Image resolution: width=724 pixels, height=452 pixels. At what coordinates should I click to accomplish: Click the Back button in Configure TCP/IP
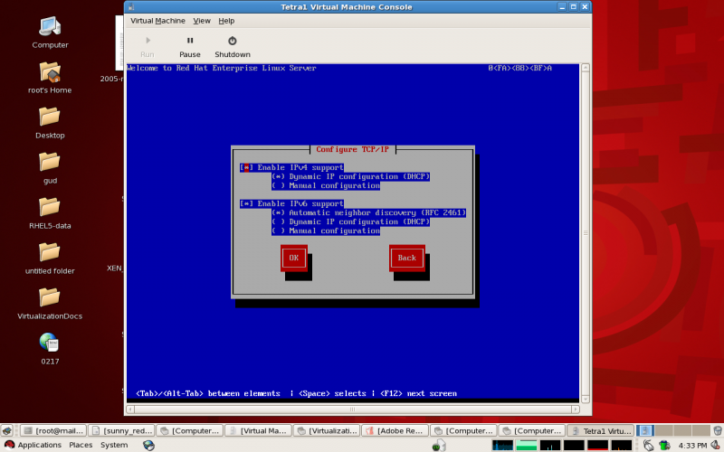pos(406,258)
